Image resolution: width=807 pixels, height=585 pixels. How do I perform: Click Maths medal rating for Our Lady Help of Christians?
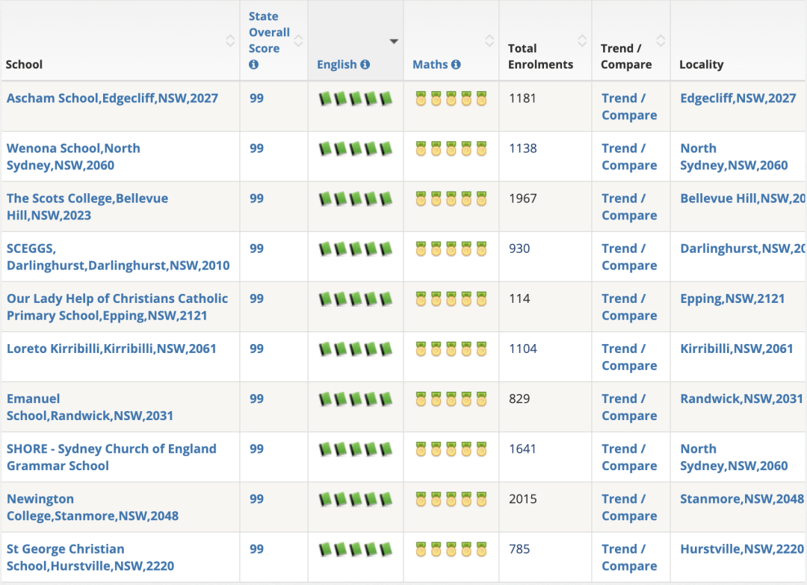(x=451, y=298)
